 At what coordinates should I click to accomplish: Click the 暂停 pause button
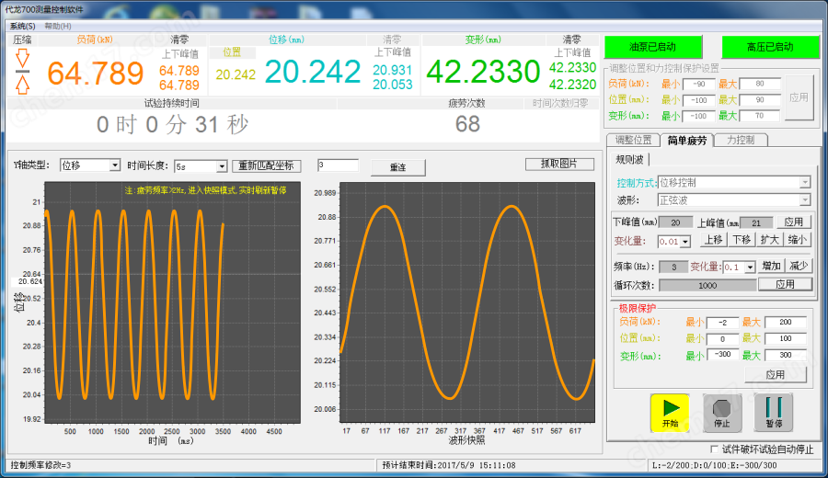point(774,412)
